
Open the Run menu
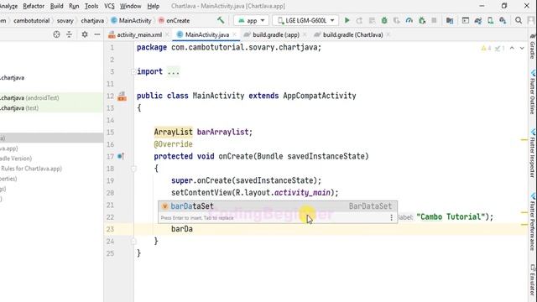click(x=74, y=6)
